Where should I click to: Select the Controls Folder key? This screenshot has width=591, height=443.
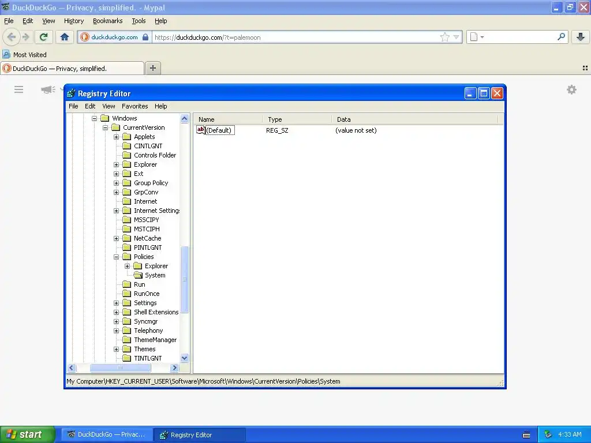coord(155,155)
